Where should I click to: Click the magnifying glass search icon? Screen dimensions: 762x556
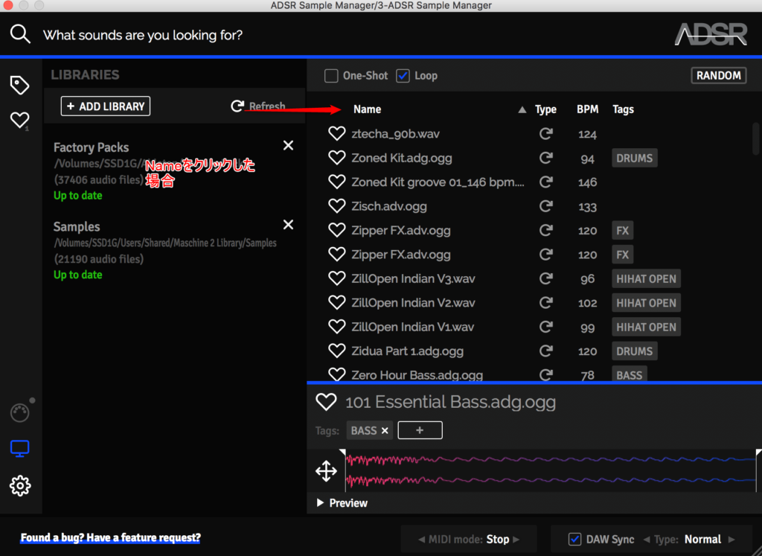20,34
